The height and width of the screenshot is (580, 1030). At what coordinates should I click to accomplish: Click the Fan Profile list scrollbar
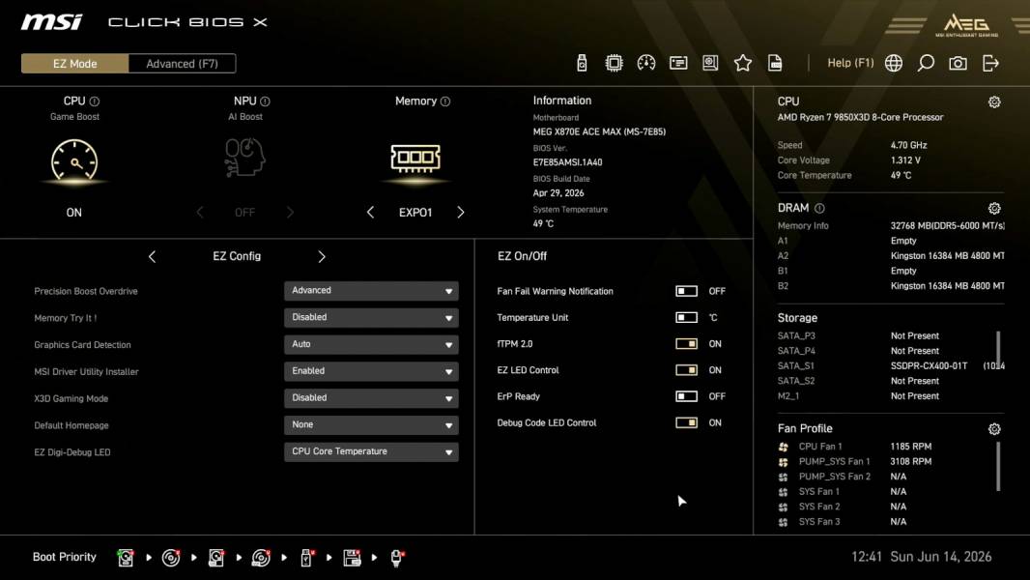(998, 466)
